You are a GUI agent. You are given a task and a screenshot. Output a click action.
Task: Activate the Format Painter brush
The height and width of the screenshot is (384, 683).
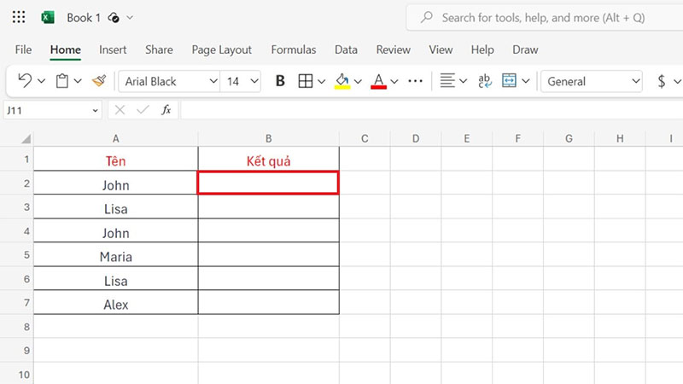(99, 81)
